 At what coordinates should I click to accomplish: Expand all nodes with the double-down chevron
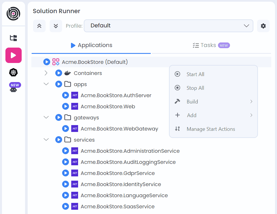[x=56, y=26]
